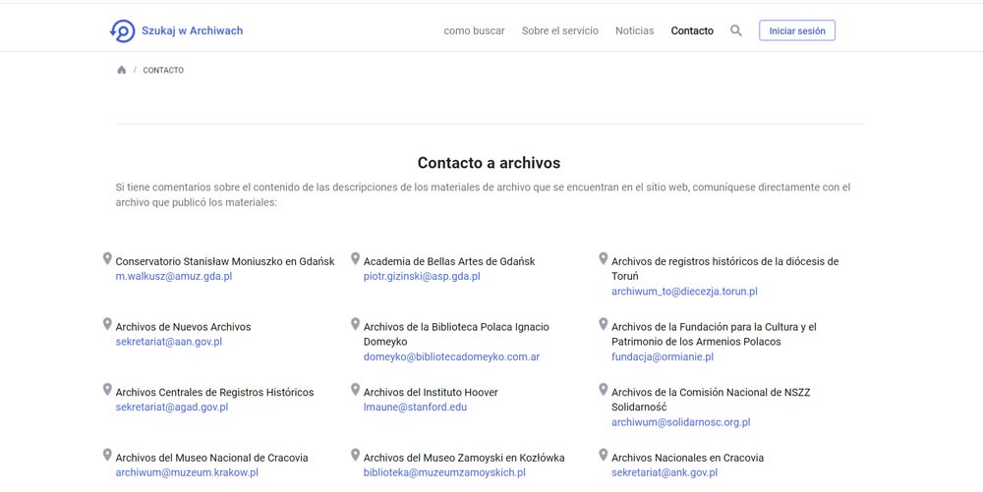Click 'Archivos Nacionales en Cracovia' name
983x492 pixels.
coord(688,458)
